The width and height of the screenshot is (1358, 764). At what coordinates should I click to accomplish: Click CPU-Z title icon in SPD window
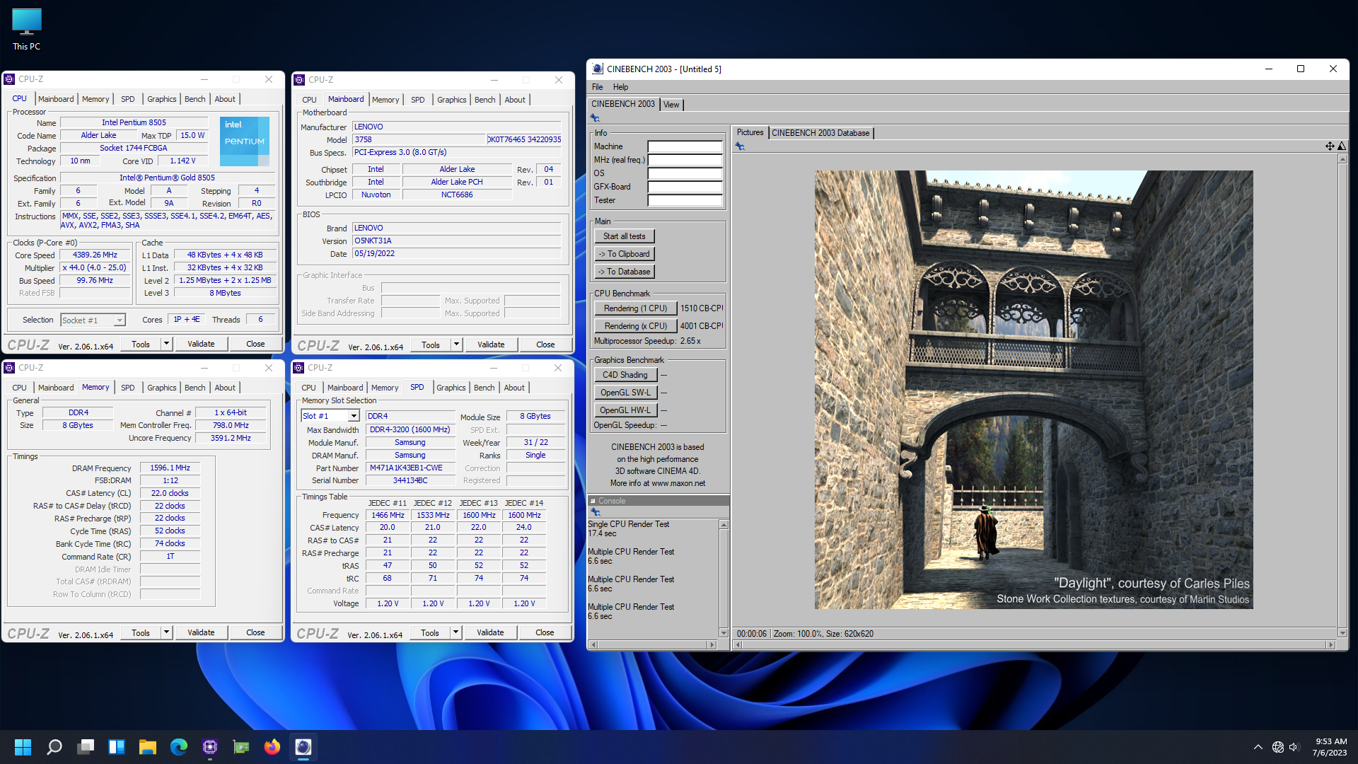pyautogui.click(x=298, y=368)
